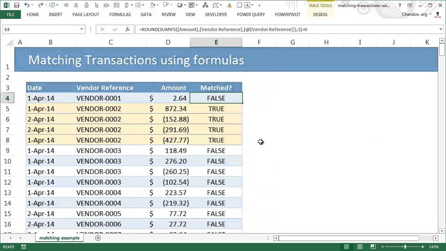Viewport: 446px width, 251px height.
Task: Click the Matched? value in cell E4
Action: (x=216, y=98)
